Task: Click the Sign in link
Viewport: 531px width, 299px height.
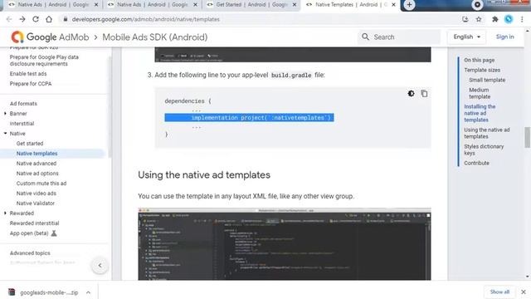Action: point(504,37)
